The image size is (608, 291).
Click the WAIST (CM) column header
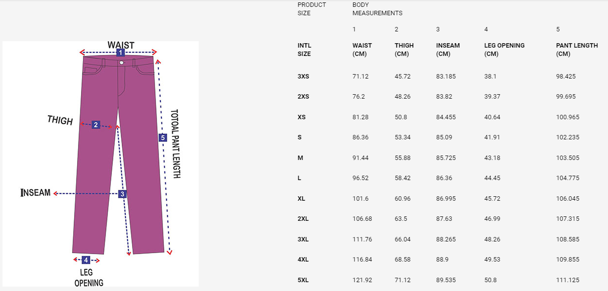point(362,50)
